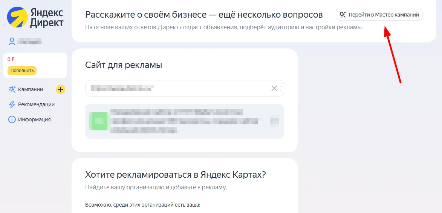Click the wand icon on Мастер кампаний button
The image size is (442, 213).
(x=343, y=15)
